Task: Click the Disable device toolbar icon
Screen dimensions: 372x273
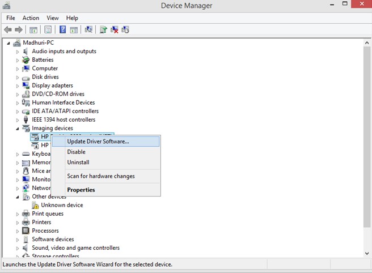Action: pyautogui.click(x=125, y=29)
